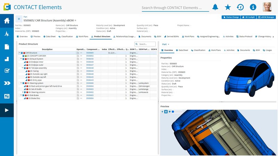Toggle the fit-view icon in Preview toolbar
The image size is (278, 156).
pos(166,112)
